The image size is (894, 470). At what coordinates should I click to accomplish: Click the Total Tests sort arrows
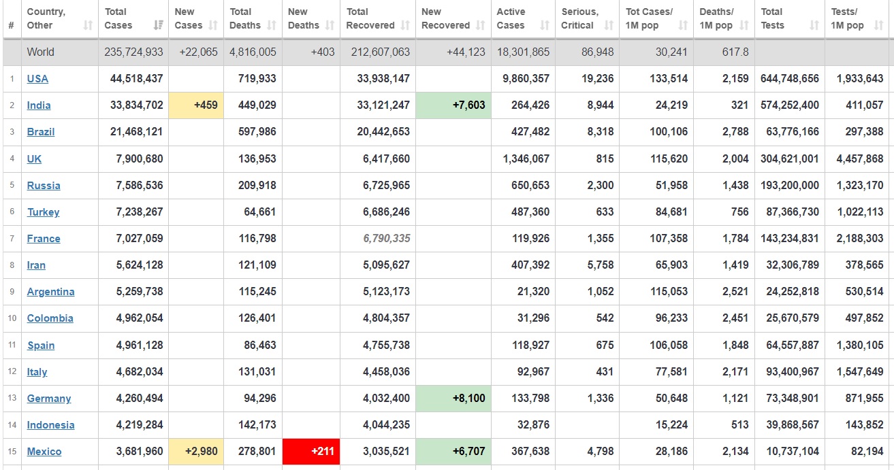pyautogui.click(x=814, y=25)
